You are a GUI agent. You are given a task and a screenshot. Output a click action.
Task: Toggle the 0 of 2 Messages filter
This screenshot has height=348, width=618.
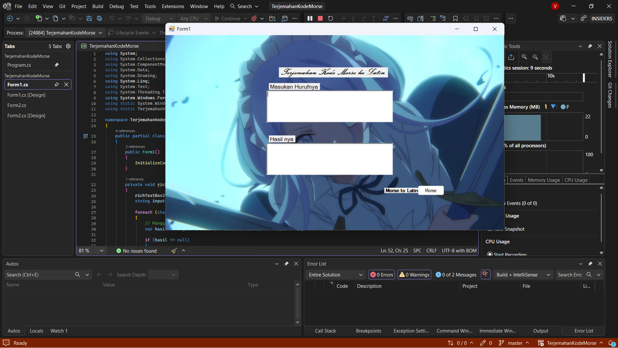[456, 275]
